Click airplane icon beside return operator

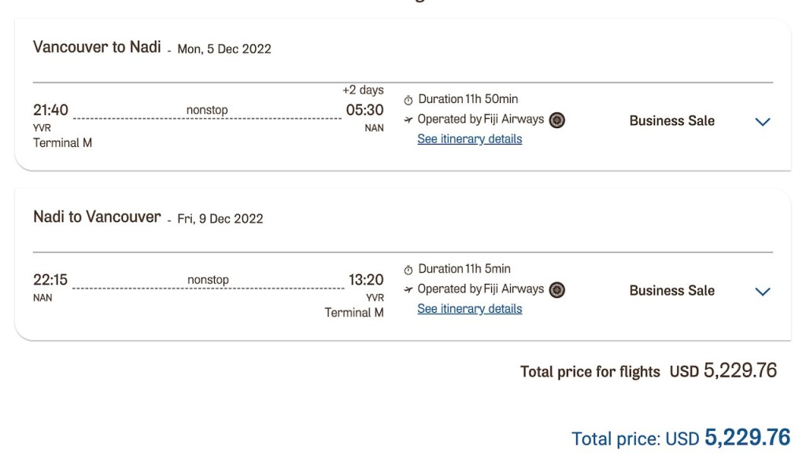pyautogui.click(x=408, y=290)
